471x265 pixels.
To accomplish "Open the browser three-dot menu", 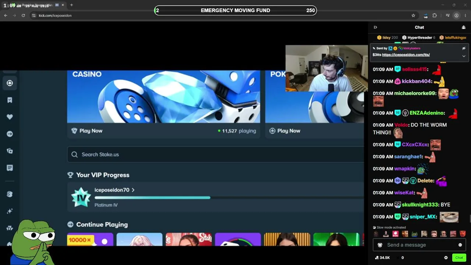I will [x=465, y=15].
